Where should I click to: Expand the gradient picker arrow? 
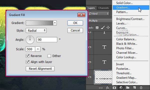click(x=55, y=23)
